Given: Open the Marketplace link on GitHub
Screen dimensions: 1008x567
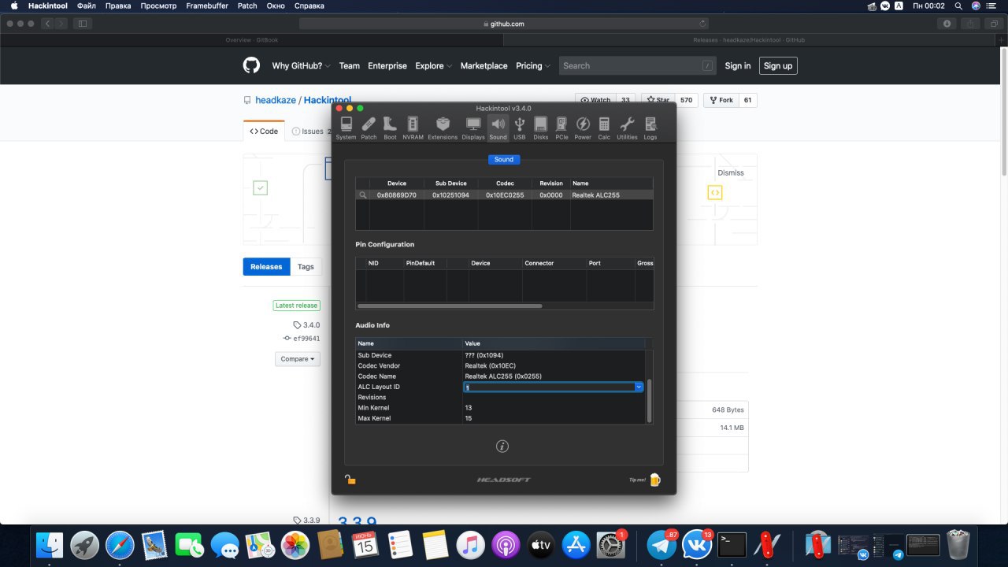Looking at the screenshot, I should click(484, 66).
